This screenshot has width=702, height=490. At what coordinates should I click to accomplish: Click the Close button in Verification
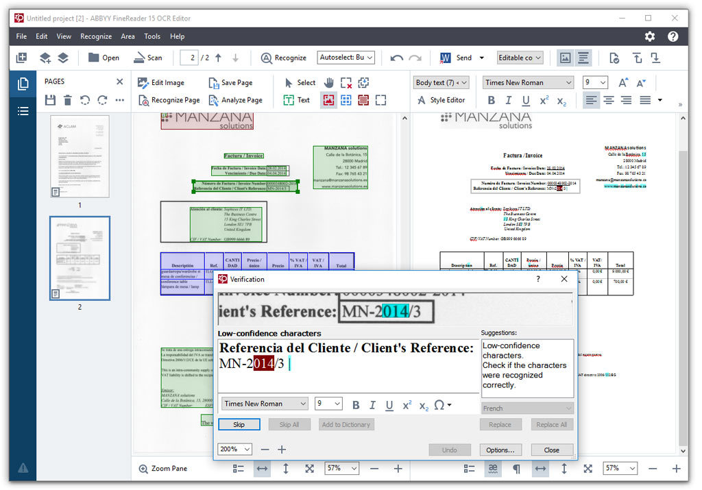click(552, 450)
